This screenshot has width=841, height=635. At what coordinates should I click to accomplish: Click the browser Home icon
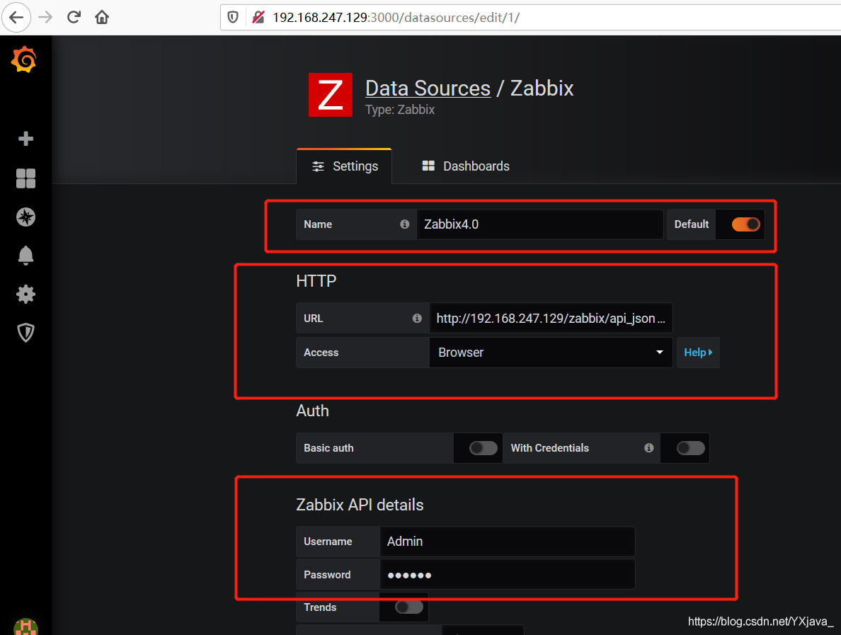click(102, 17)
